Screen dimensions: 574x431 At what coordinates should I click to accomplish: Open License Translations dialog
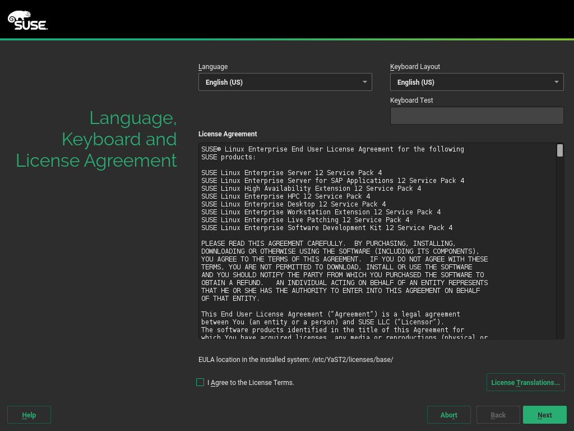(x=525, y=382)
